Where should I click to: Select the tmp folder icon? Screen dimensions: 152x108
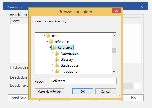point(48,35)
